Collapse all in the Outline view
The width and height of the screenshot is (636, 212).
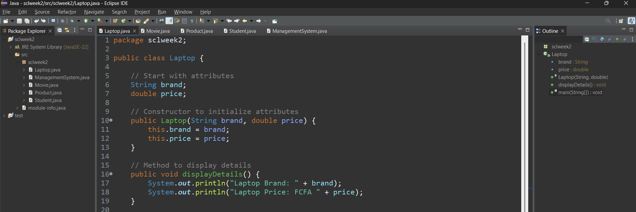[x=587, y=39]
